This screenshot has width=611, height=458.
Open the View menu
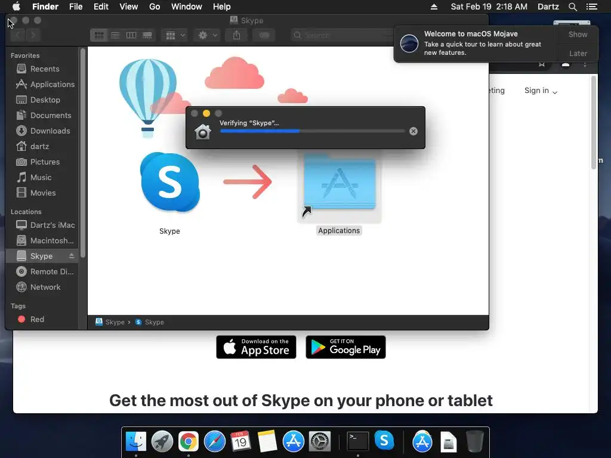pos(129,7)
